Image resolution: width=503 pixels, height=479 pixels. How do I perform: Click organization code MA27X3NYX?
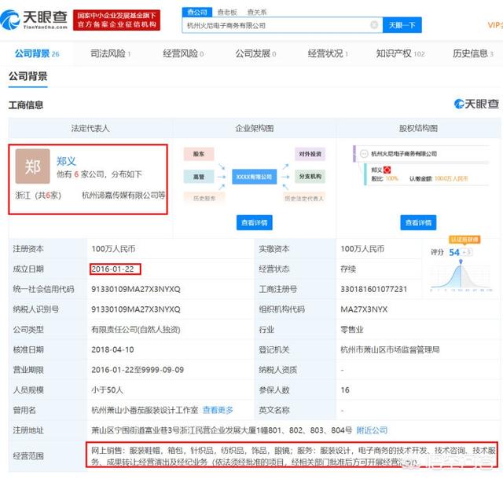pos(364,309)
